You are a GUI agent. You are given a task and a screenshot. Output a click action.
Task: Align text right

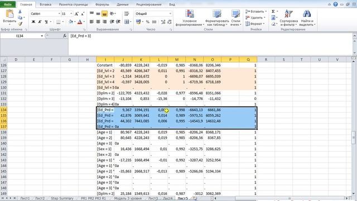pos(104,22)
